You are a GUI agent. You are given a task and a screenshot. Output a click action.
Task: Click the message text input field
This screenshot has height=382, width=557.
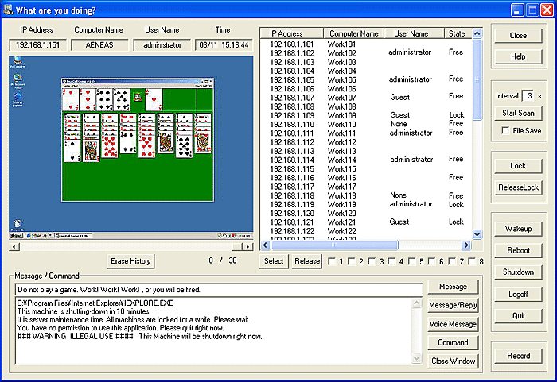[219, 290]
